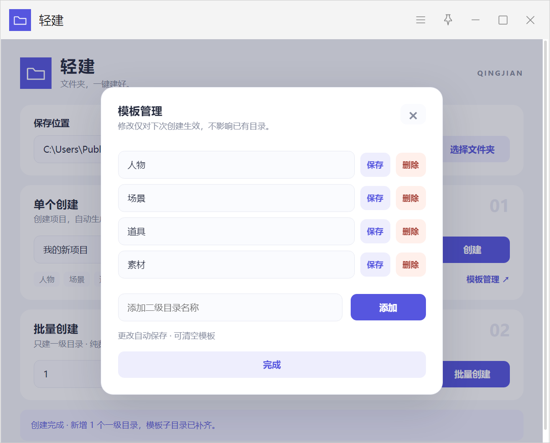The width and height of the screenshot is (550, 443).
Task: Delete the 人物 template entry
Action: click(x=410, y=165)
